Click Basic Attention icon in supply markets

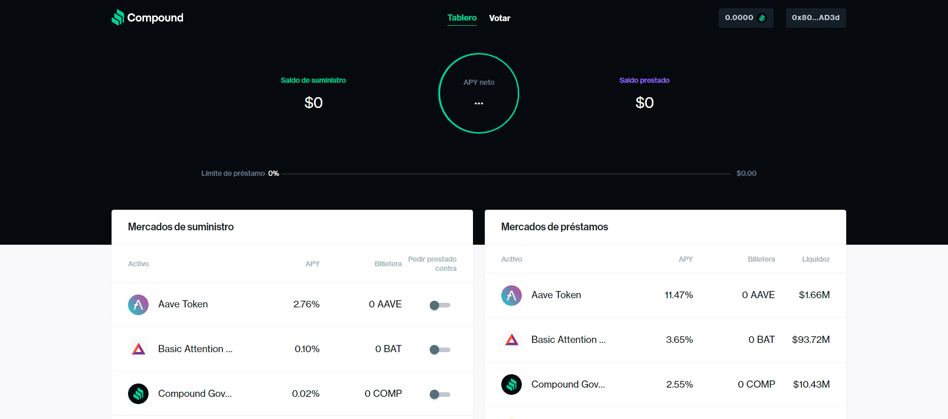click(138, 350)
